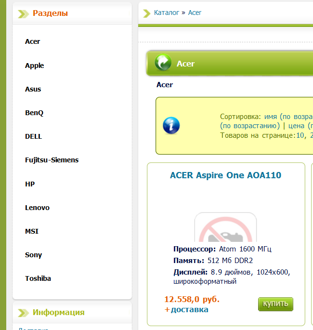This screenshot has width=313, height=330.
Task: Click the Acer text in green banner
Action: click(x=185, y=64)
